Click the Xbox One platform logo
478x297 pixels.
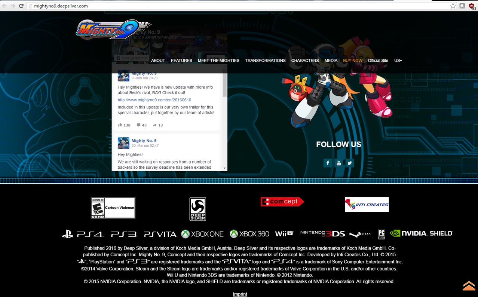click(x=202, y=234)
